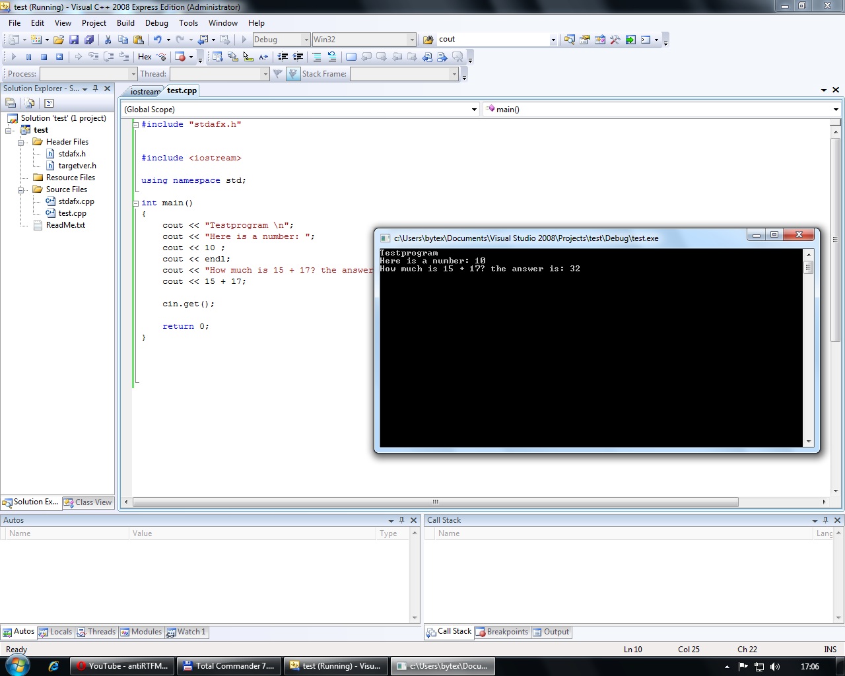Click the console window vertical scrollbar thumb
The height and width of the screenshot is (676, 845).
(x=808, y=267)
